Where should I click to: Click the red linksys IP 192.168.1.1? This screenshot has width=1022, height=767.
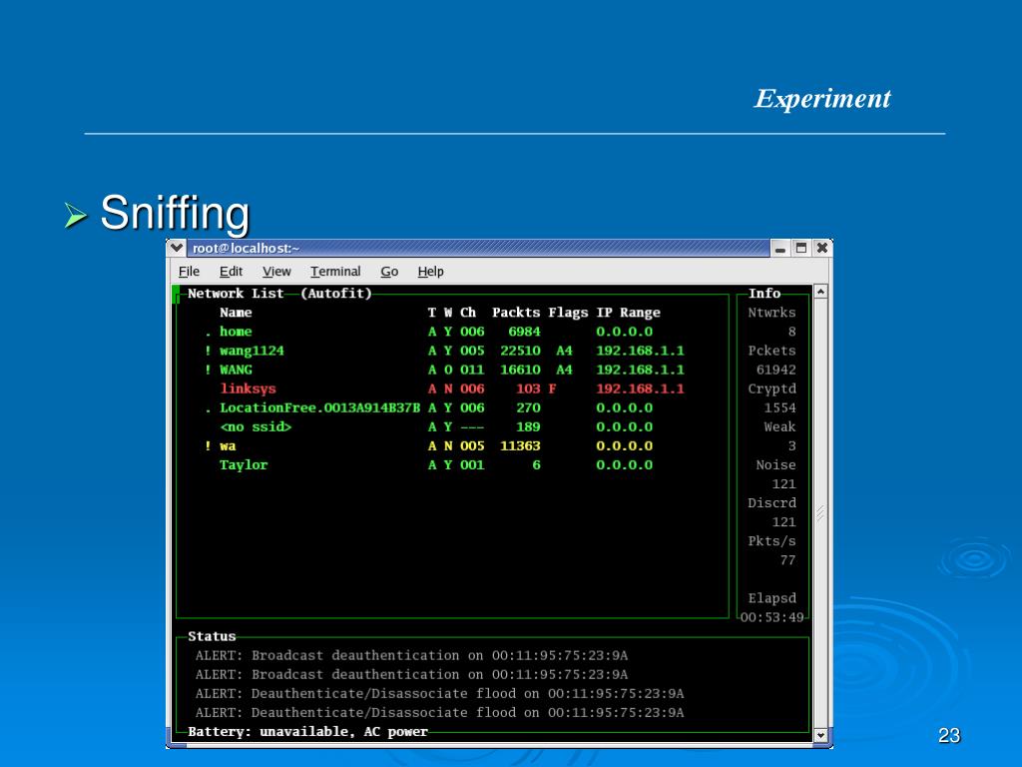tap(640, 388)
